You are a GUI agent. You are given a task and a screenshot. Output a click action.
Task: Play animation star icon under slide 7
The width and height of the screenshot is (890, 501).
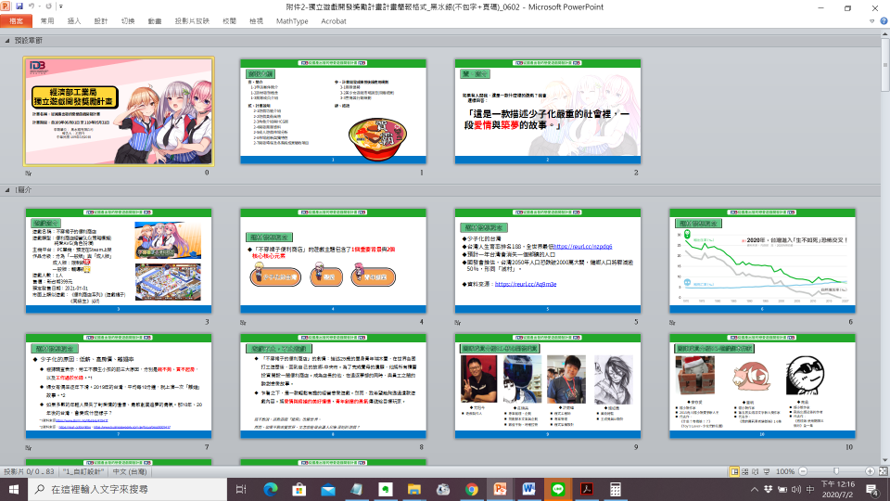[29, 447]
